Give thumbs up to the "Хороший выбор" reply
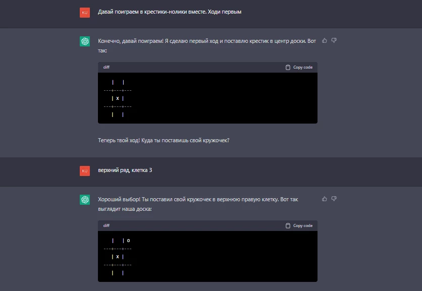422x291 pixels. 324,199
